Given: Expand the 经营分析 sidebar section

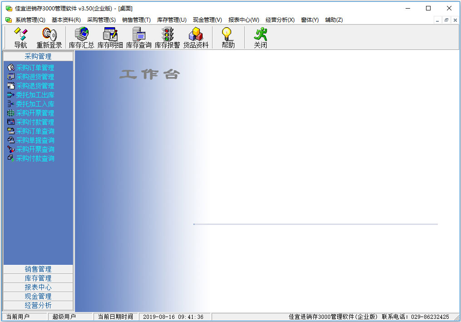Looking at the screenshot, I should pos(38,306).
